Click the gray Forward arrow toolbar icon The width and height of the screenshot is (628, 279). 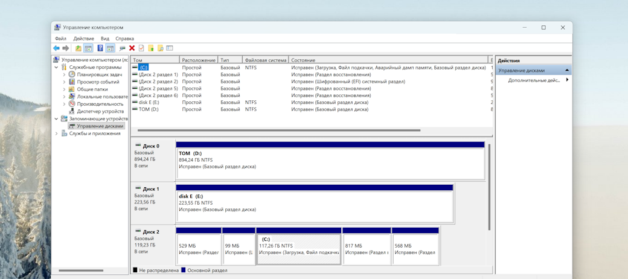pyautogui.click(x=65, y=48)
